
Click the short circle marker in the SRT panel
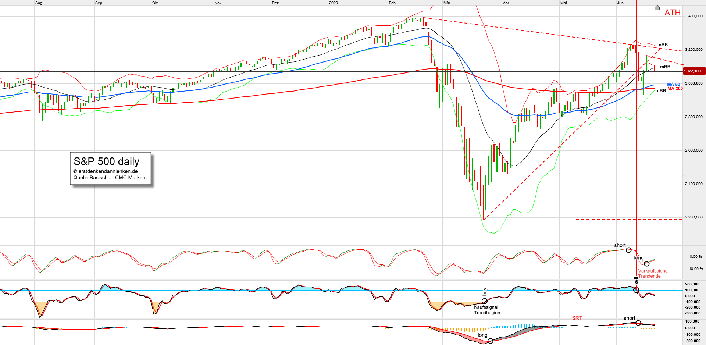tap(638, 323)
